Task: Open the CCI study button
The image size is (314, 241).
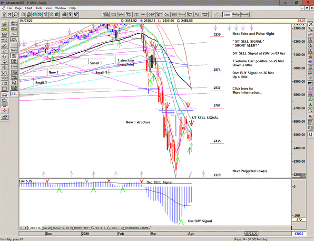Action: coord(114,14)
